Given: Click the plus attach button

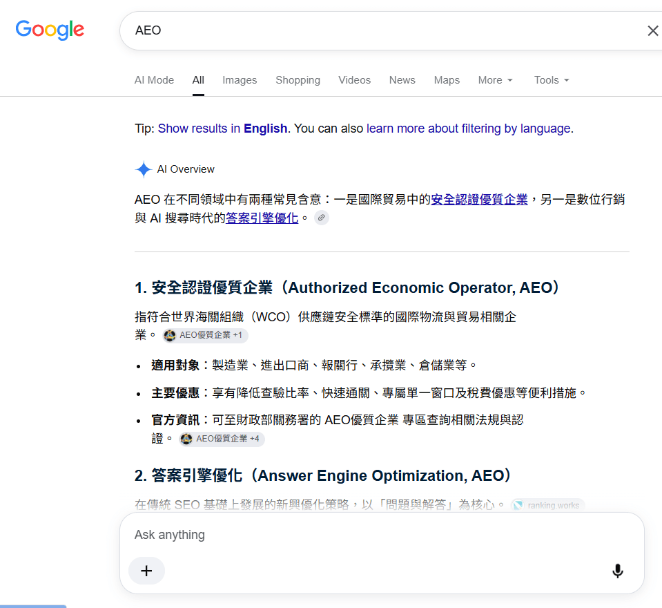Looking at the screenshot, I should [x=146, y=571].
